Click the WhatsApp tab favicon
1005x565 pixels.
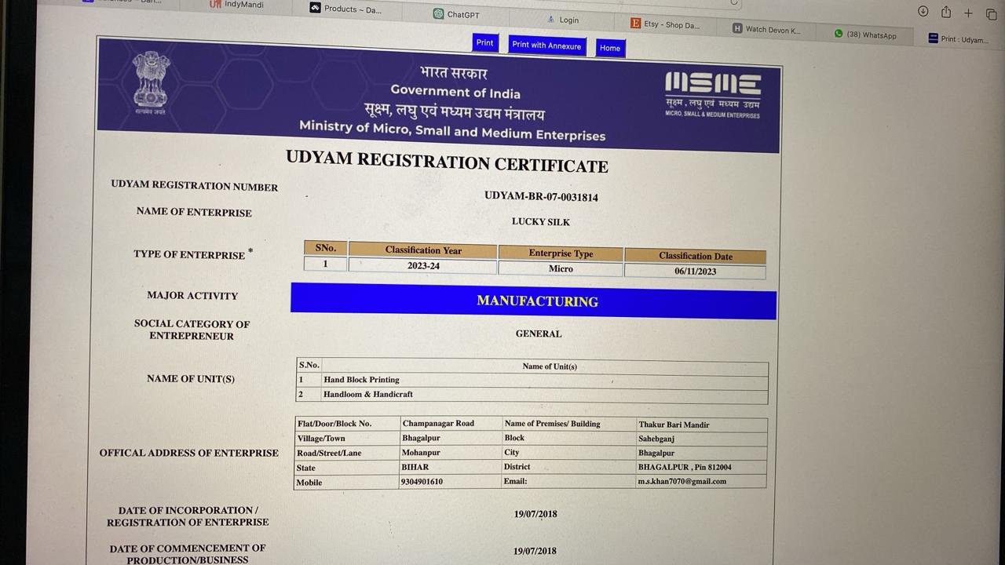coord(839,34)
